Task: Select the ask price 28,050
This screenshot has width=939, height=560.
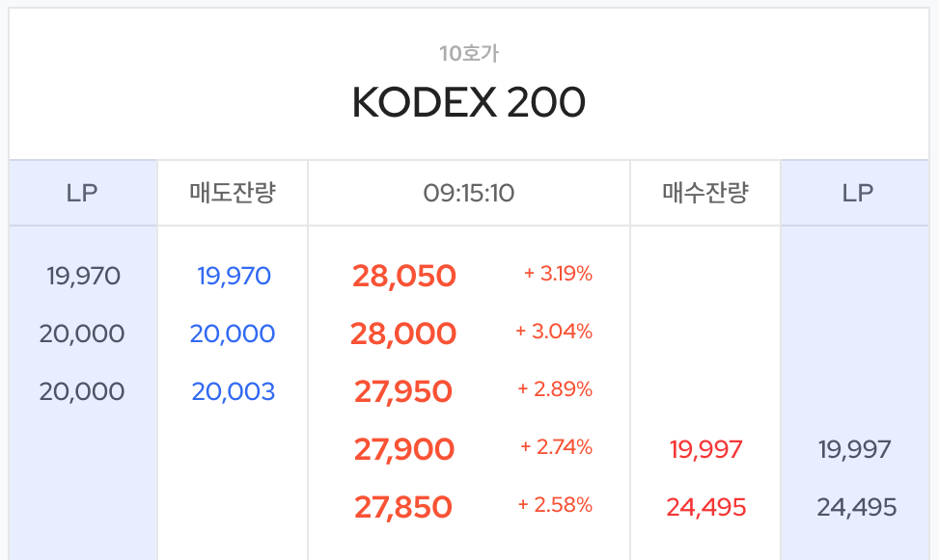Action: click(x=403, y=276)
